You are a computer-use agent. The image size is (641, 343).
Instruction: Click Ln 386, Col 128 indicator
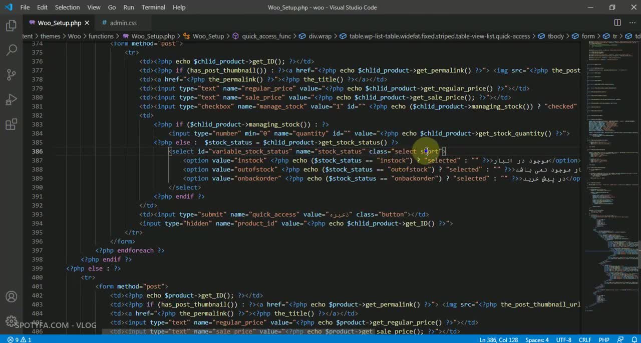tap(498, 339)
